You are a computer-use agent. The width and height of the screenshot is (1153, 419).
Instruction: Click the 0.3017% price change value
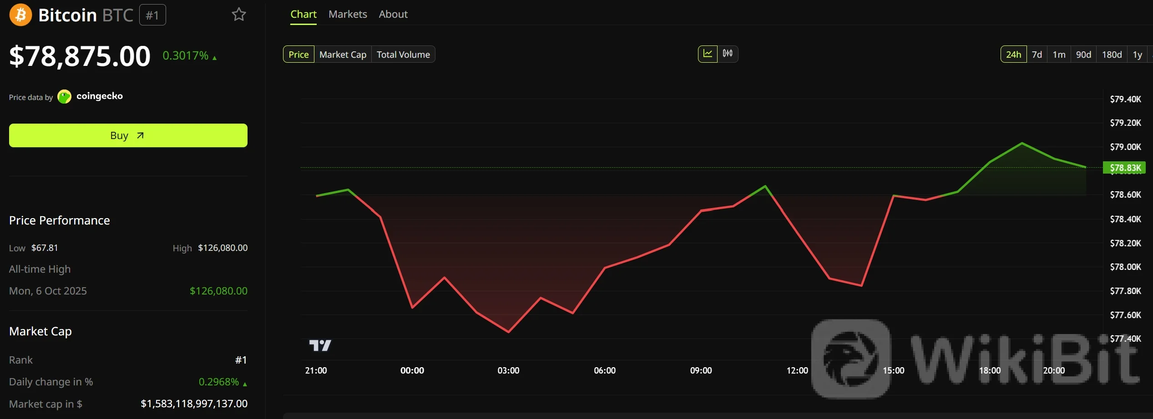(x=186, y=55)
